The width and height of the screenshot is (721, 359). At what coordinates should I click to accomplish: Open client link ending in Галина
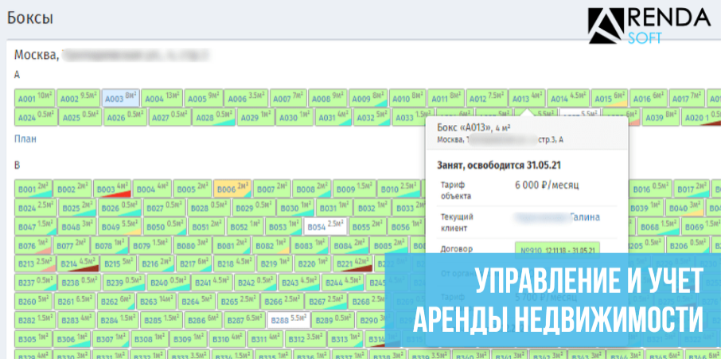pos(557,217)
